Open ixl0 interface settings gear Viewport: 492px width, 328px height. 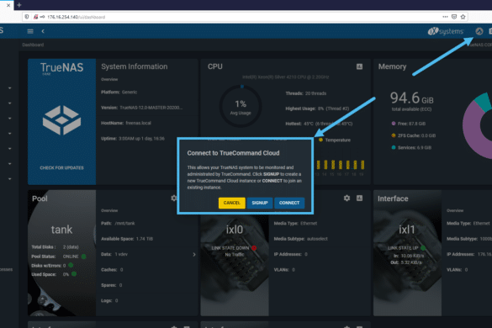coord(347,198)
